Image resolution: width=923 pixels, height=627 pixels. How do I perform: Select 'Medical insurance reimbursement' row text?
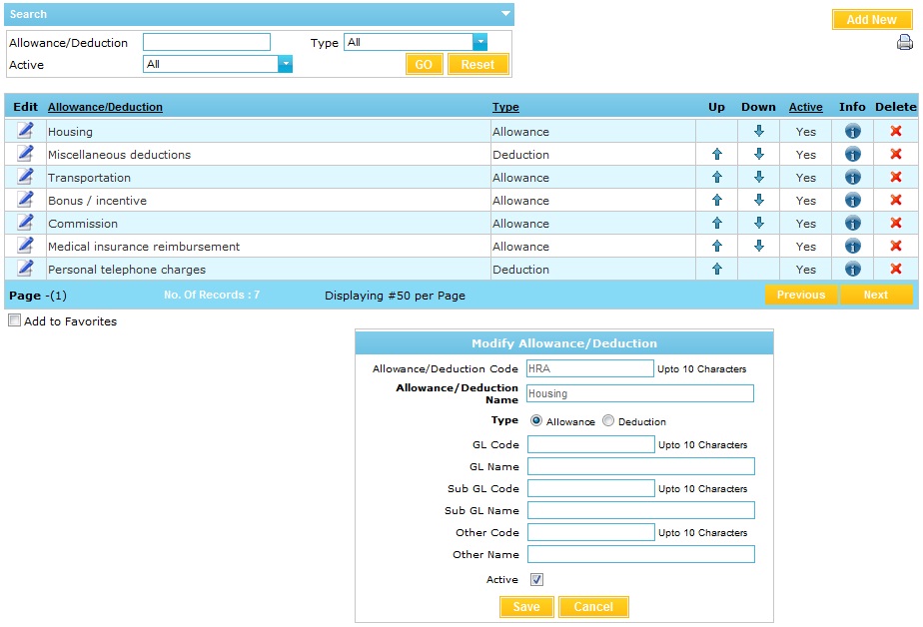click(x=144, y=247)
